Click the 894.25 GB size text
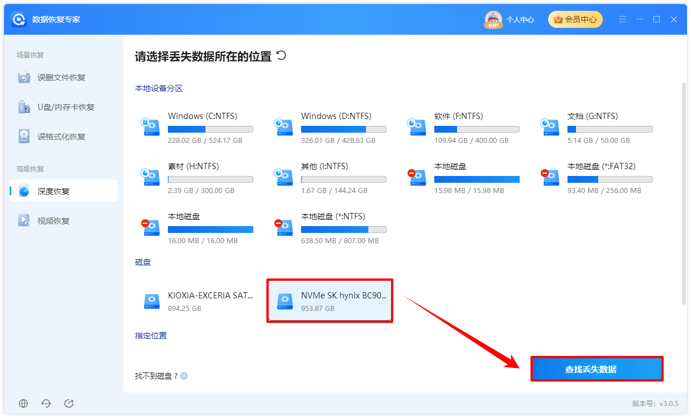Viewport: 691px width, 418px height. (x=184, y=308)
